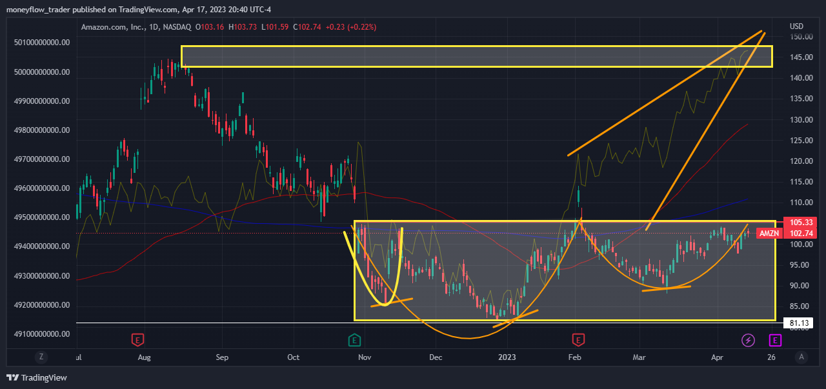Click the red AMZN symbol tag
This screenshot has width=826, height=389.
point(769,234)
